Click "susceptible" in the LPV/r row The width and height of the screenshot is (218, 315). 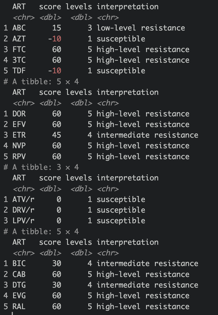coord(121,221)
